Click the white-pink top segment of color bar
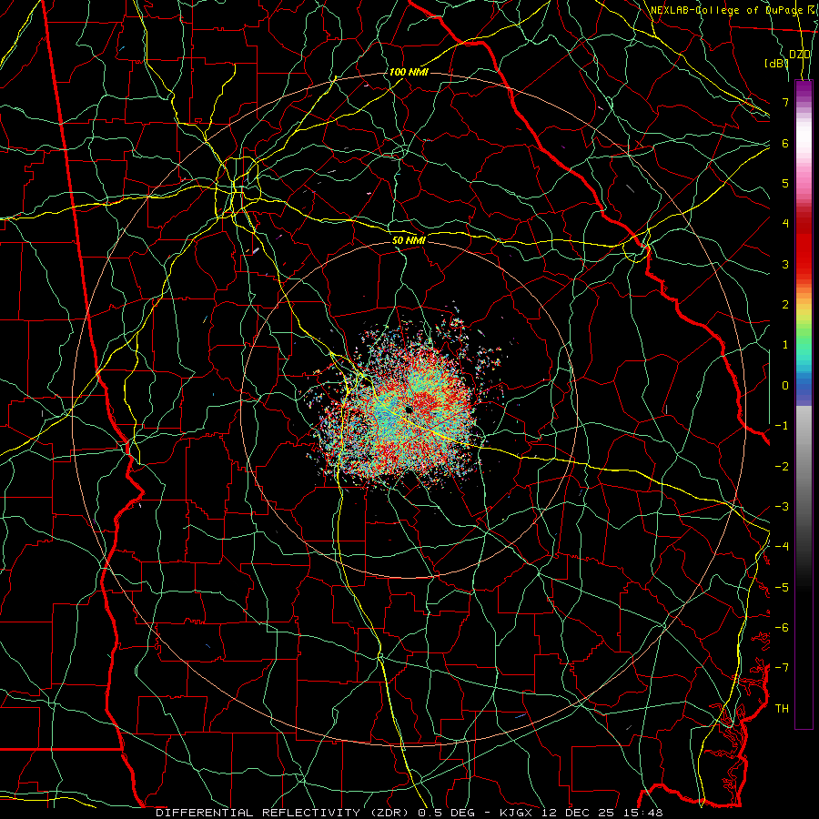Screen dimensions: 819x819 pos(804,141)
